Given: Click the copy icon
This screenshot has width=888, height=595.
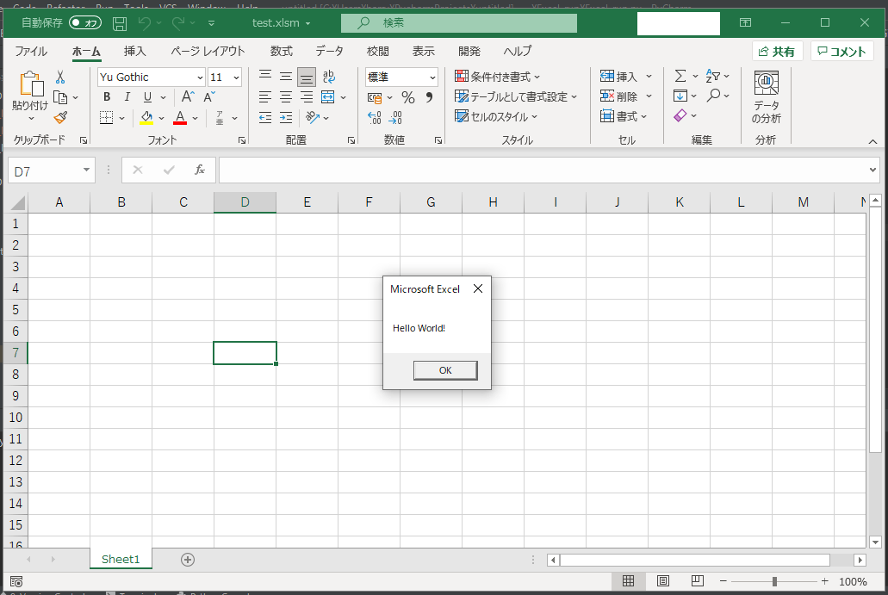Looking at the screenshot, I should (x=60, y=97).
